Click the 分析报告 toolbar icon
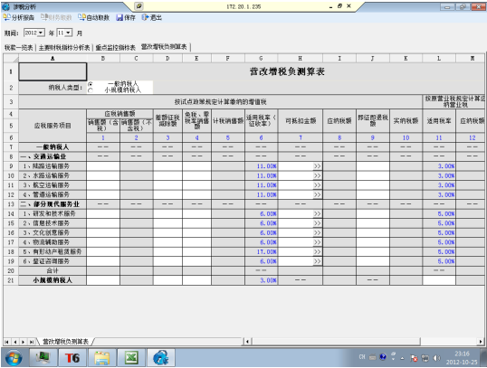This screenshot has height=368, width=487. (18, 18)
